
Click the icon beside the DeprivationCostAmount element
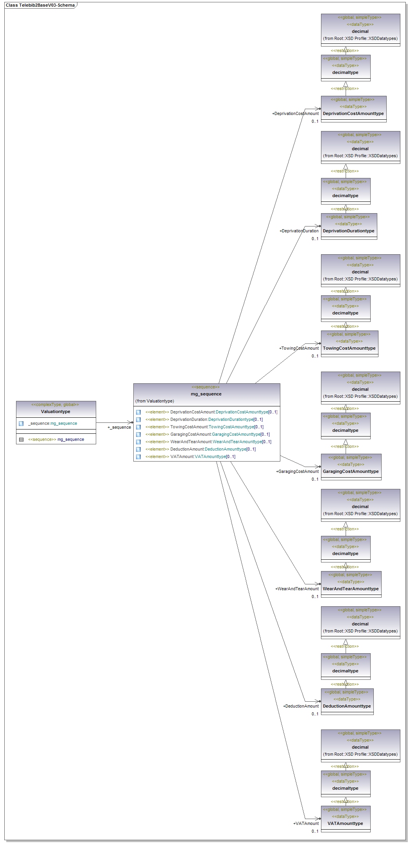(x=138, y=412)
